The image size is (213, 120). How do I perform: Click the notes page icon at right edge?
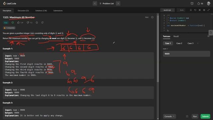(x=211, y=33)
